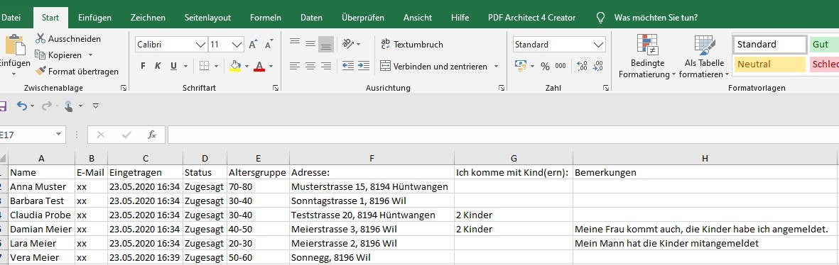The height and width of the screenshot is (265, 839).
Task: Switch to the Seitenlayout tab
Action: 207,18
